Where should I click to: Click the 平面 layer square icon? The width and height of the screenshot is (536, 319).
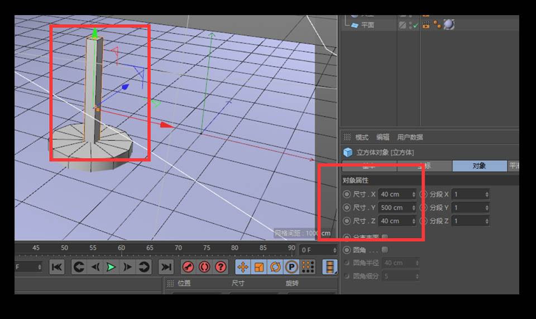403,25
